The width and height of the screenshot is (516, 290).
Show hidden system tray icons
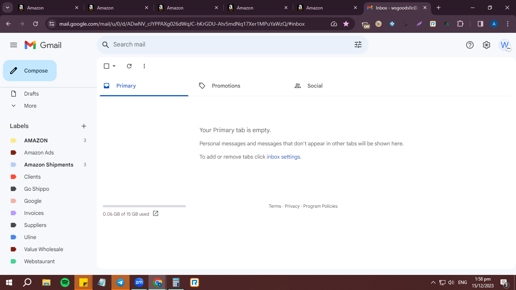(433, 282)
